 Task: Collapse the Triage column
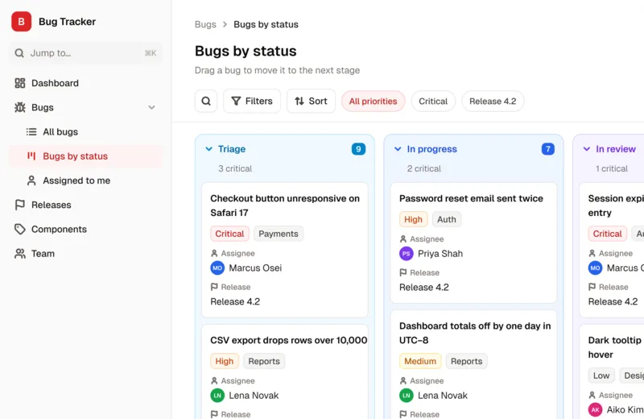[x=208, y=149]
